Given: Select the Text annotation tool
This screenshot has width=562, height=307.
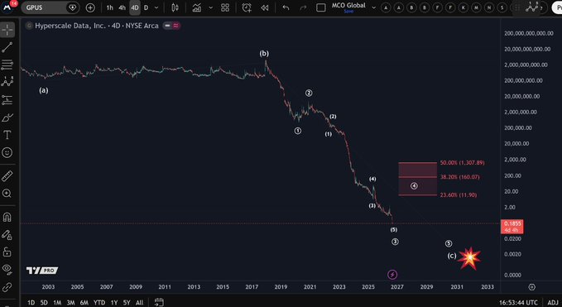Looking at the screenshot, I should 7,135.
